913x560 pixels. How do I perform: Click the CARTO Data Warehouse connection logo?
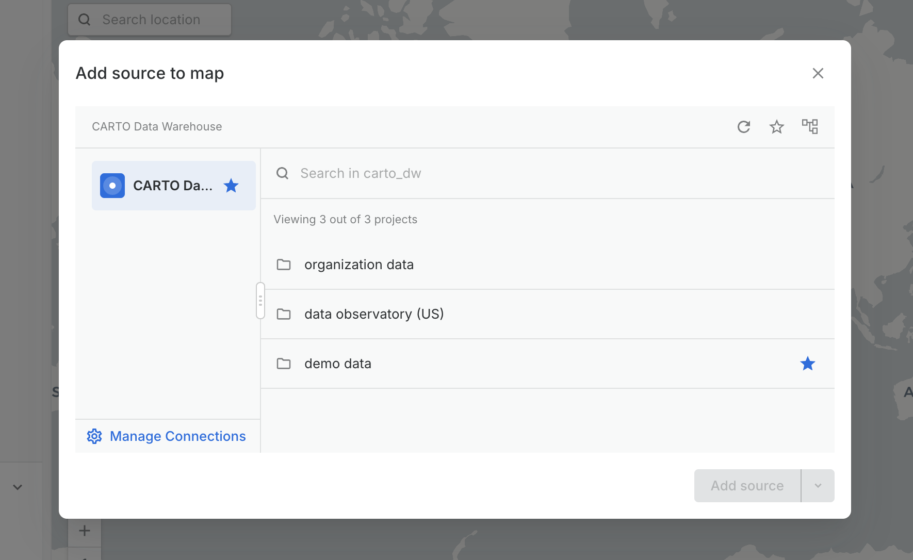click(112, 186)
